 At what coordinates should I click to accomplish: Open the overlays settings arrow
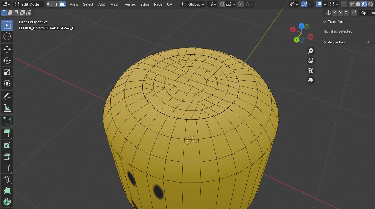[x=325, y=4]
